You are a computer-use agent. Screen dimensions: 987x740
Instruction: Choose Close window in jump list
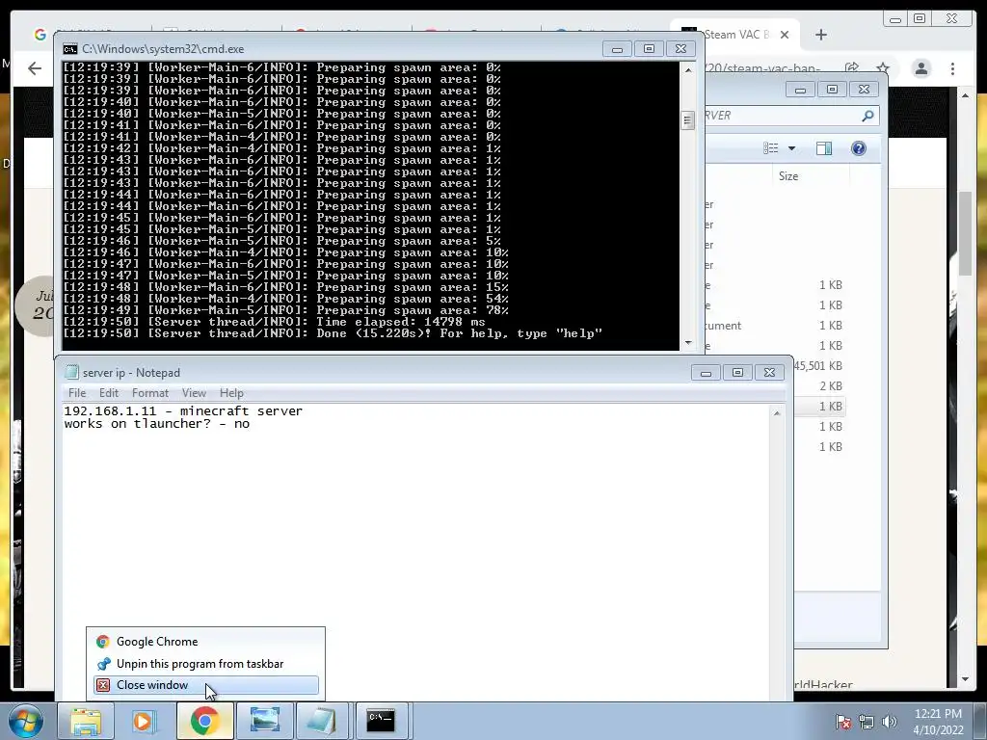[206, 685]
